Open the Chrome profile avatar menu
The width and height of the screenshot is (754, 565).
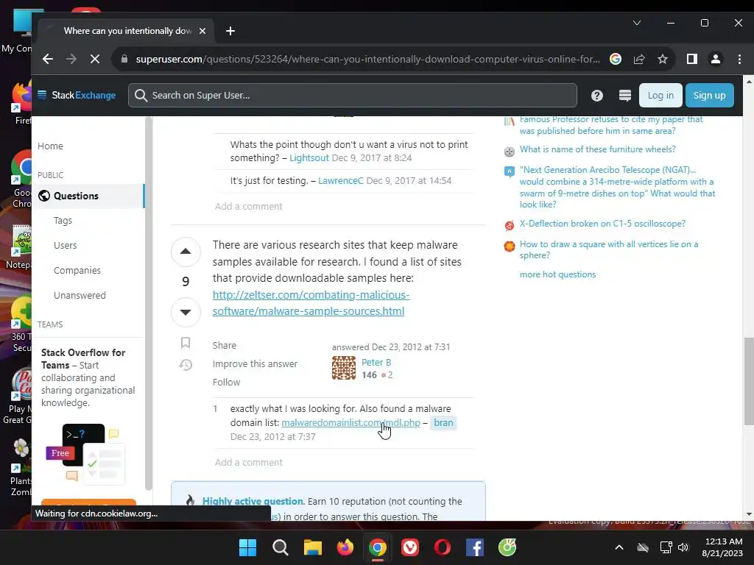coord(716,59)
